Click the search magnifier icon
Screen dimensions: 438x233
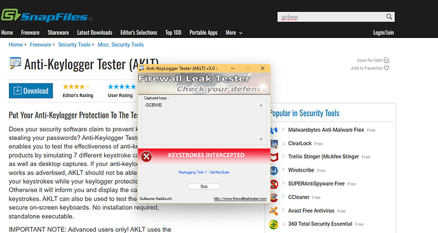click(389, 16)
